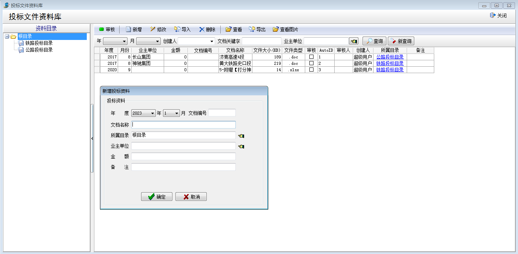Open the 创建人 filter dropdown
The image size is (518, 254).
point(211,41)
